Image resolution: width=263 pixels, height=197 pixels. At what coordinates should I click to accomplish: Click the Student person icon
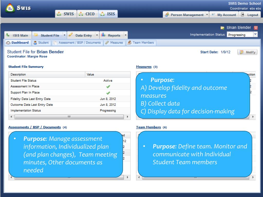(x=35, y=43)
